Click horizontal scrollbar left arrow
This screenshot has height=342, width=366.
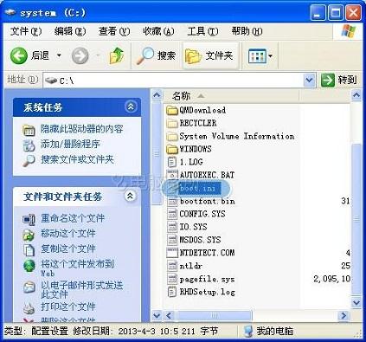(x=170, y=315)
